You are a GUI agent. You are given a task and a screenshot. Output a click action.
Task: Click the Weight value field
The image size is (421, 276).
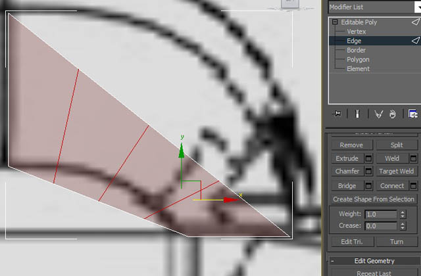[381, 214]
